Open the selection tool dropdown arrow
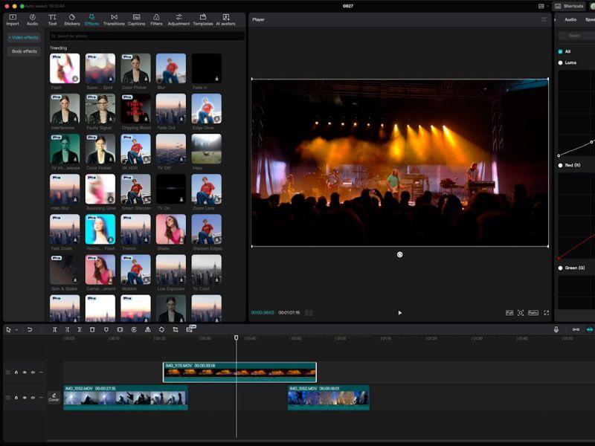Viewport: 595px width, 446px height. (16, 329)
